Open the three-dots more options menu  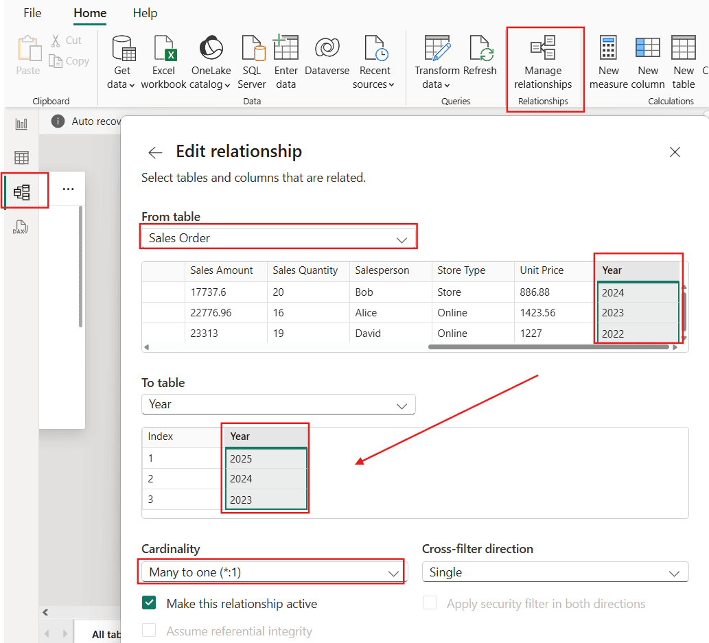(68, 189)
